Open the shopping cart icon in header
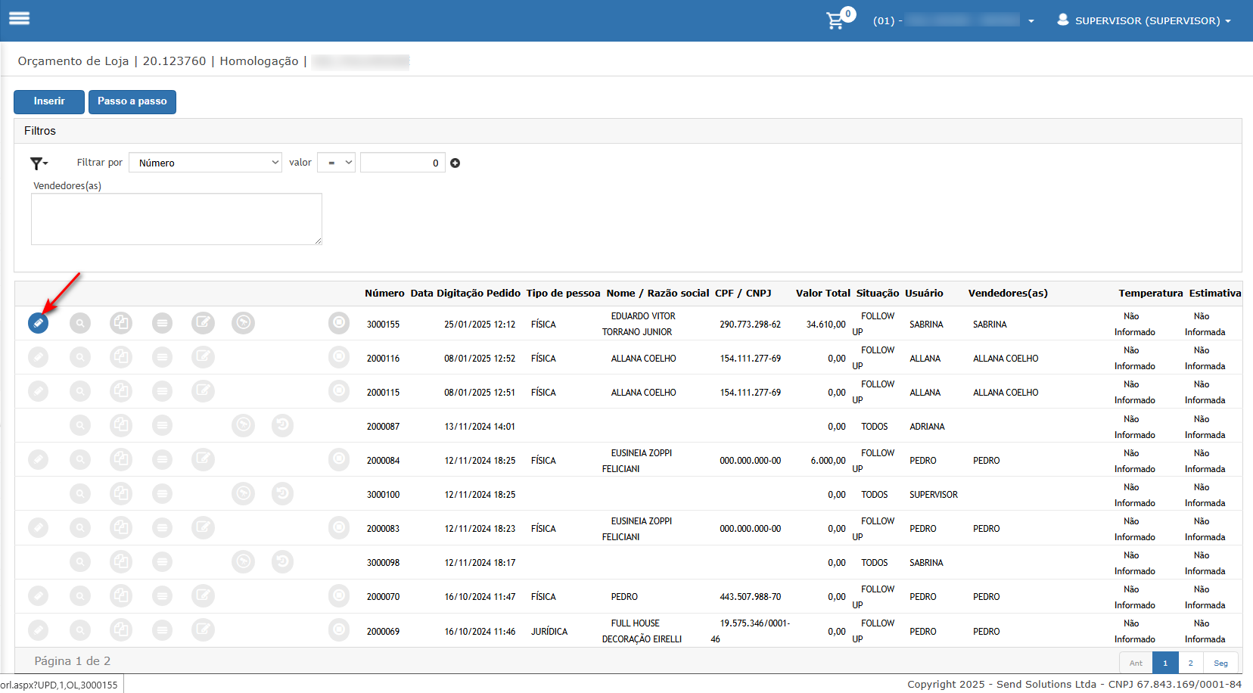This screenshot has width=1253, height=693. (835, 20)
